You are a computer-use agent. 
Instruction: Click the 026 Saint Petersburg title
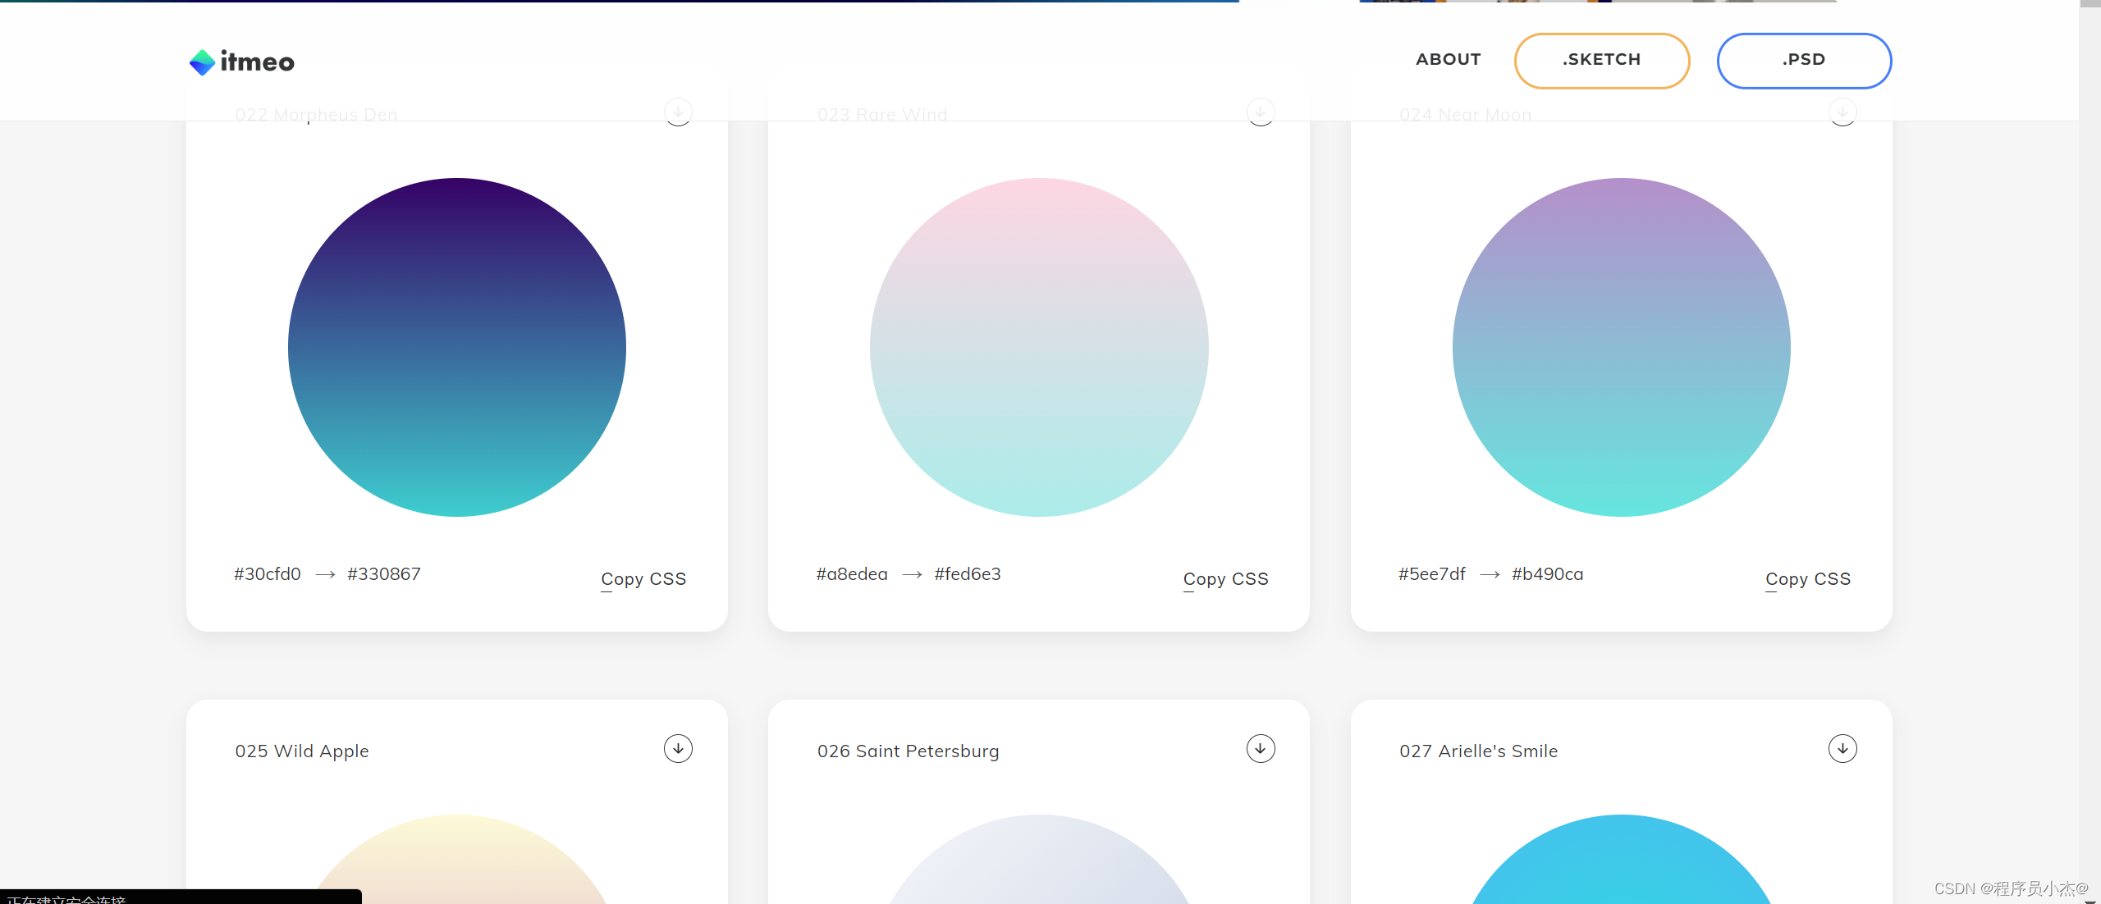[x=908, y=751]
